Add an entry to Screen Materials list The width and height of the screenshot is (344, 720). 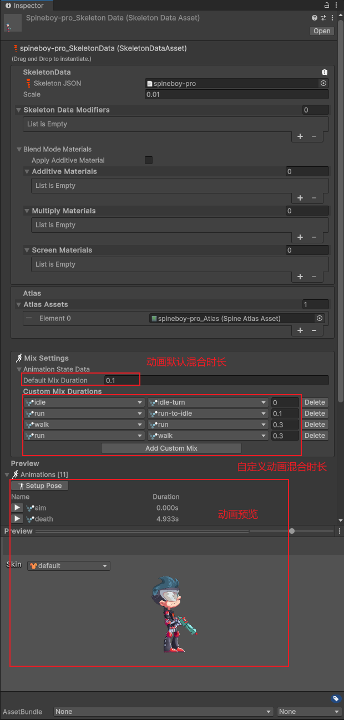pyautogui.click(x=300, y=277)
